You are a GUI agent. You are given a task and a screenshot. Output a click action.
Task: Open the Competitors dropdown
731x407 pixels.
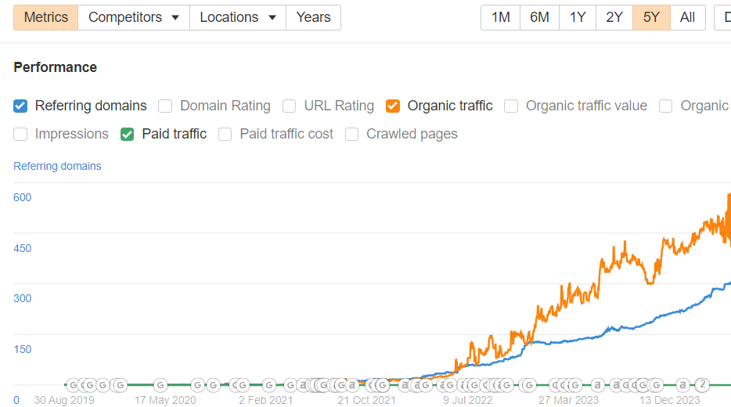134,17
